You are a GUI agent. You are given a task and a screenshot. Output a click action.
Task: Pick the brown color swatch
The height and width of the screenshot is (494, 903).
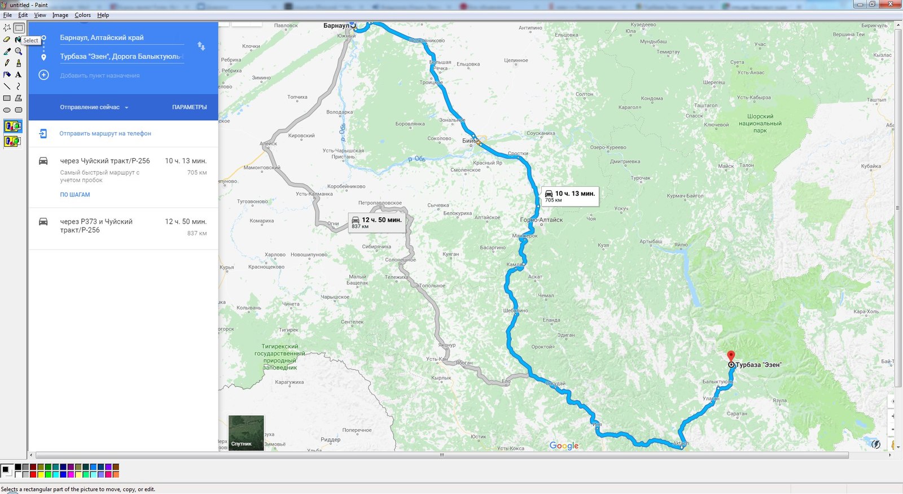[x=116, y=467]
